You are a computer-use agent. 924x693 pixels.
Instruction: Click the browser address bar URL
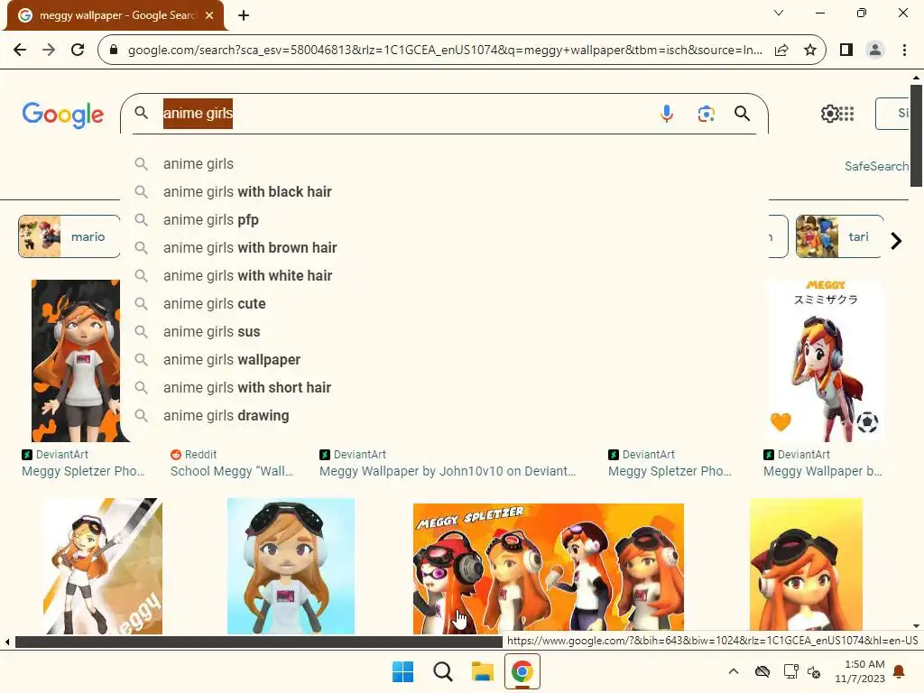[445, 50]
